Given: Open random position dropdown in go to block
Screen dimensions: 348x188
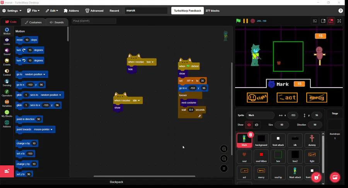Looking at the screenshot, I should (35, 74).
